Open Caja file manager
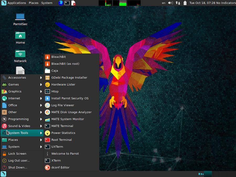 point(72,71)
